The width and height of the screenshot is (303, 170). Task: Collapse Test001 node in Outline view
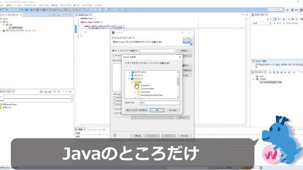(x=253, y=79)
